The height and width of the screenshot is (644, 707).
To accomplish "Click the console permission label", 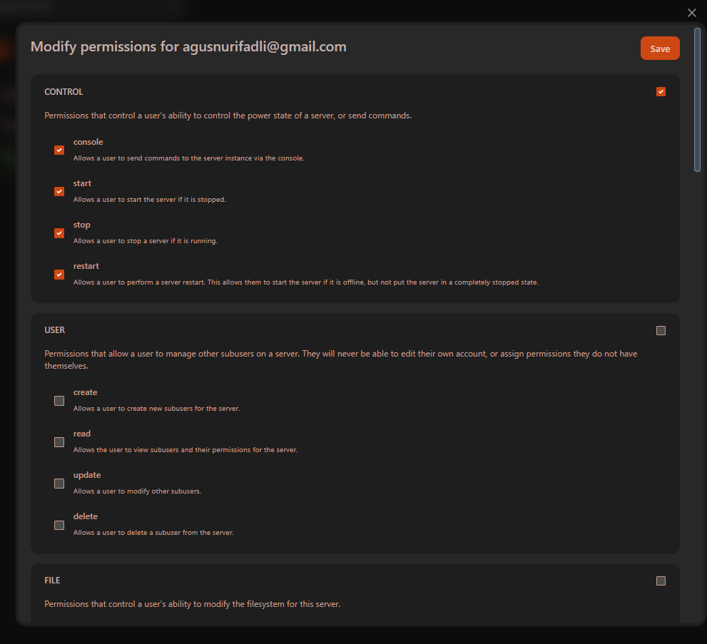I will pos(88,142).
